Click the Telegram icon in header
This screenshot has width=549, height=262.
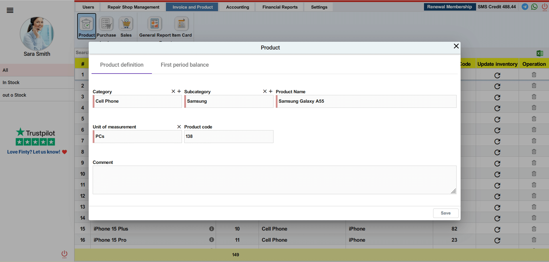525,7
